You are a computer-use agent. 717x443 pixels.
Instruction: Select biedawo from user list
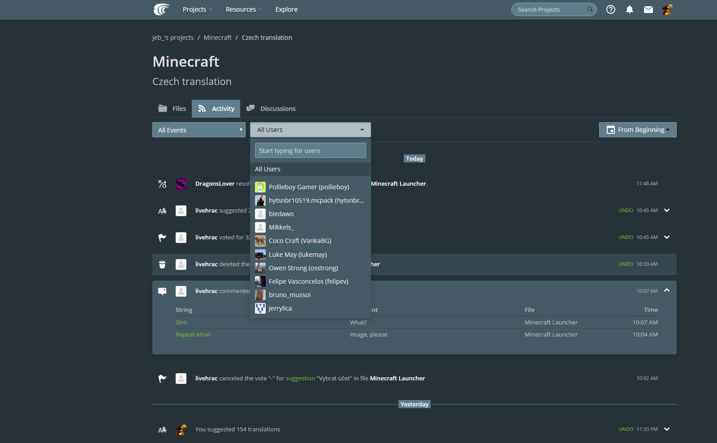(x=311, y=214)
